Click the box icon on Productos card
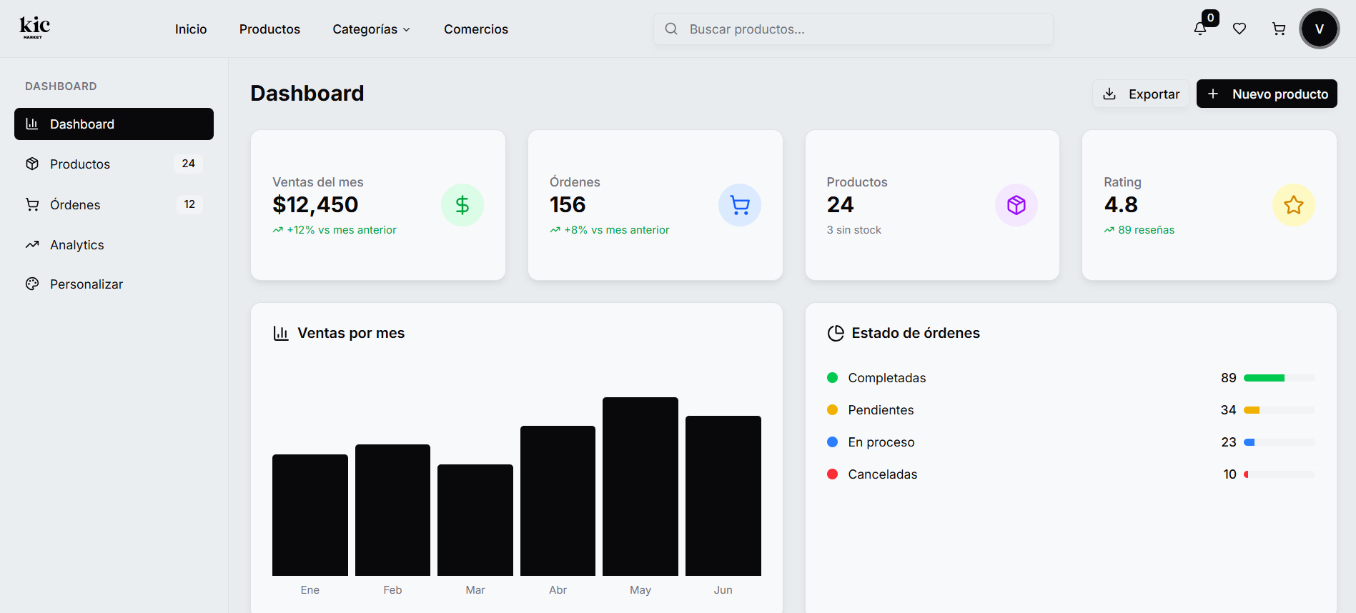Viewport: 1356px width, 613px height. pos(1016,205)
